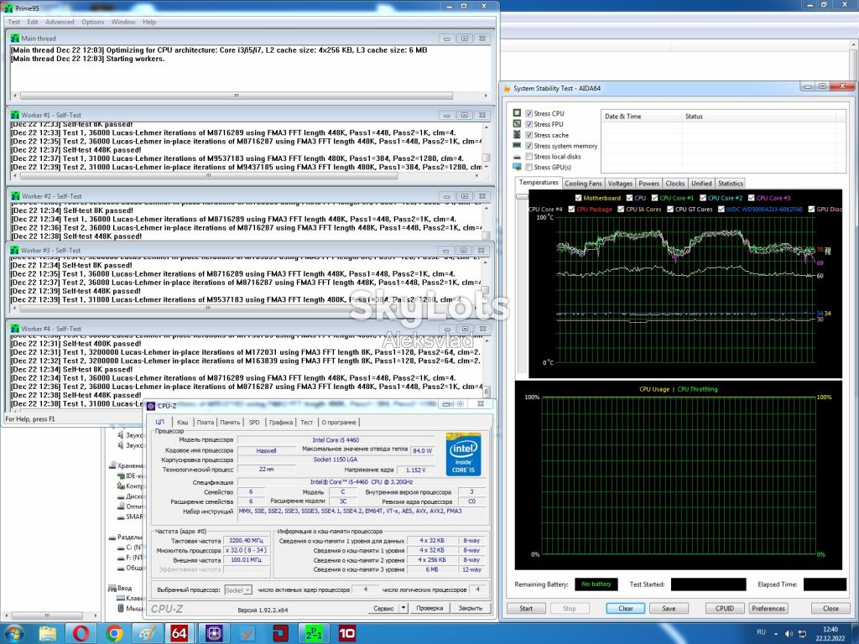
Task: Open the Socket processor selection combo box
Action: pos(238,589)
